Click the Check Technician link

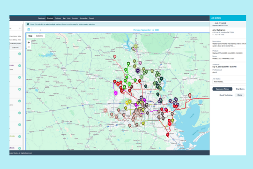pyautogui.click(x=226, y=95)
